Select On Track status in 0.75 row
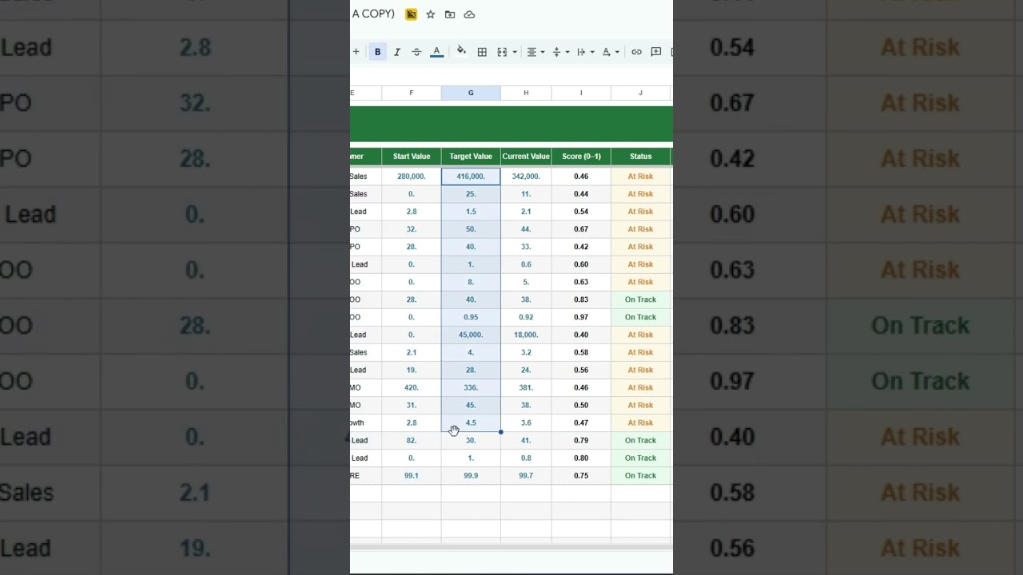The image size is (1023, 575). coord(640,475)
